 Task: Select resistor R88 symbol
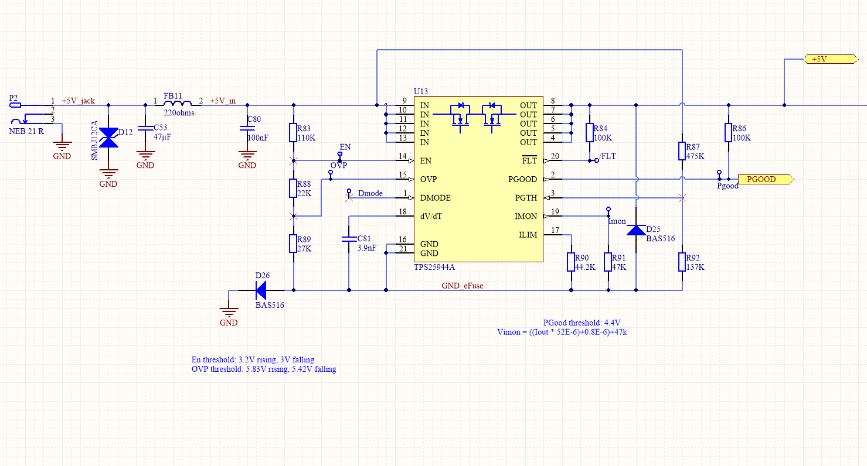[x=294, y=189]
